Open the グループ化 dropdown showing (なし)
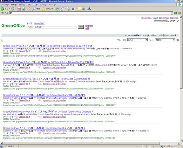 (x=138, y=40)
